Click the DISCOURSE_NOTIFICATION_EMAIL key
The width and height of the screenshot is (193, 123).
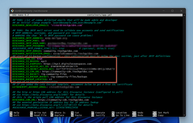[x=32, y=54]
